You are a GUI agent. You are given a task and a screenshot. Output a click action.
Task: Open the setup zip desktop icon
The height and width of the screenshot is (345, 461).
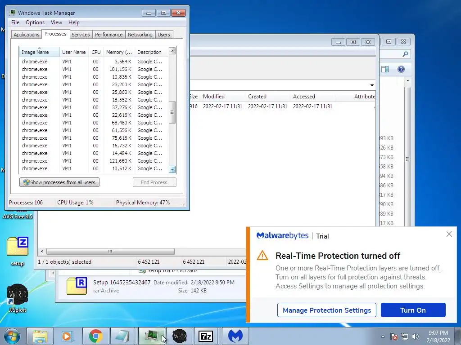point(18,251)
